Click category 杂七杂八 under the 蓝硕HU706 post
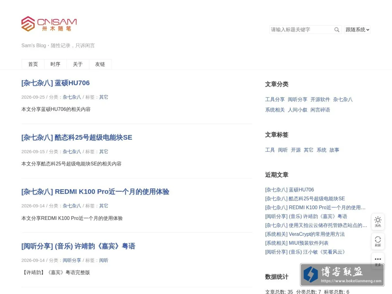The image size is (392, 294). click(x=72, y=97)
